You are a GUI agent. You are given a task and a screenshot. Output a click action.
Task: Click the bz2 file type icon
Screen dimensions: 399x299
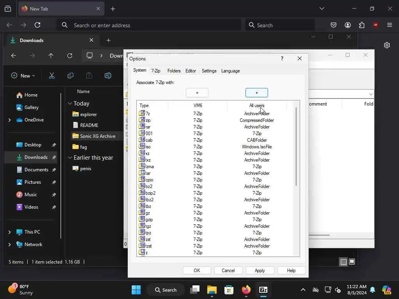click(x=142, y=186)
